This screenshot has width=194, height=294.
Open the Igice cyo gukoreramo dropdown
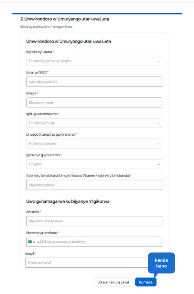click(94, 164)
